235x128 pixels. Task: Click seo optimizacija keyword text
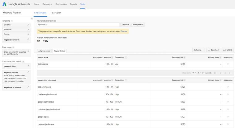pos(45,87)
